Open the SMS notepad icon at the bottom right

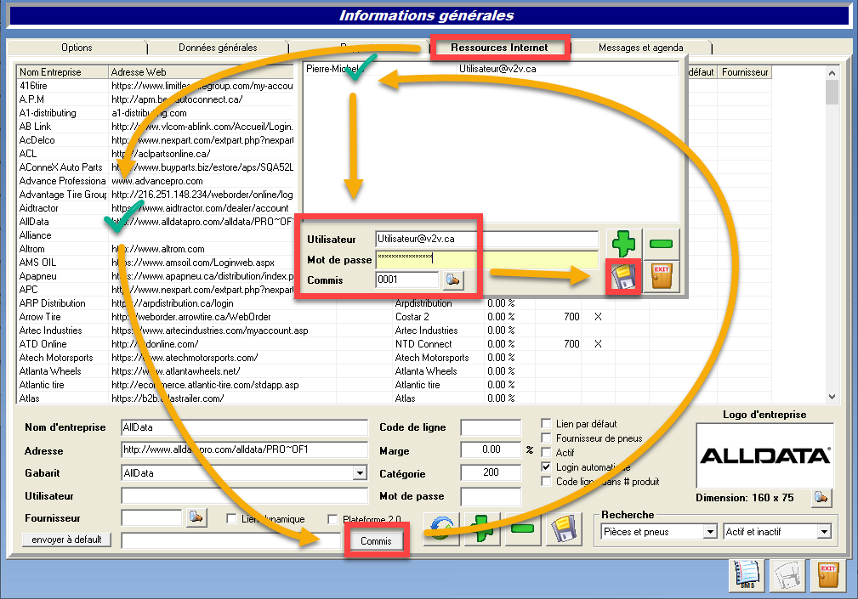click(x=747, y=575)
